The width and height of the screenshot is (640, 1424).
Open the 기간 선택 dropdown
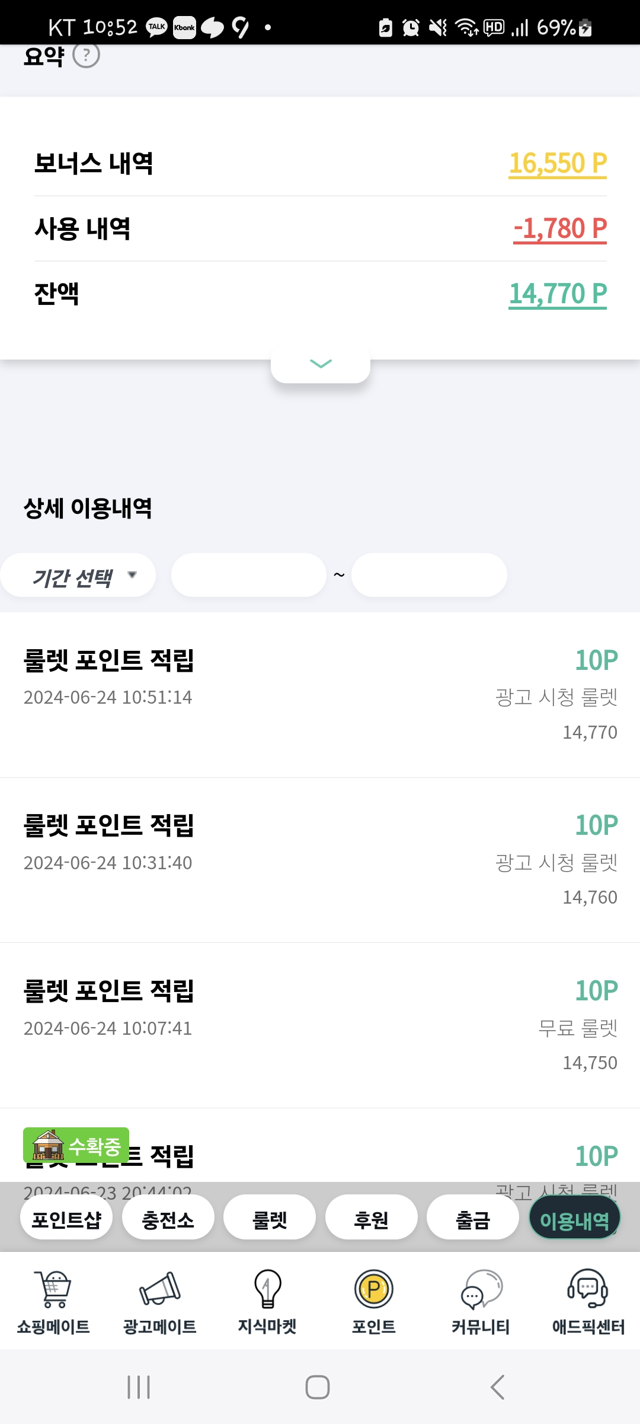(x=78, y=576)
